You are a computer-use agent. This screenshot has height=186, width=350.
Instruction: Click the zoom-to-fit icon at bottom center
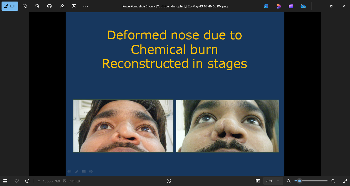tap(169, 181)
